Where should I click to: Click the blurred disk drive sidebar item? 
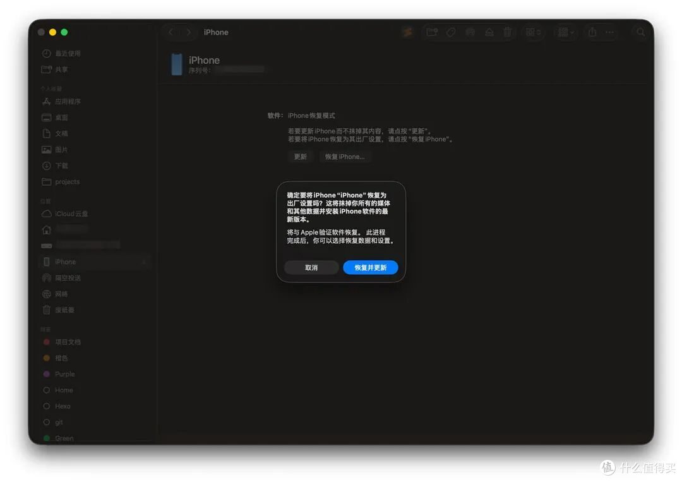point(80,245)
